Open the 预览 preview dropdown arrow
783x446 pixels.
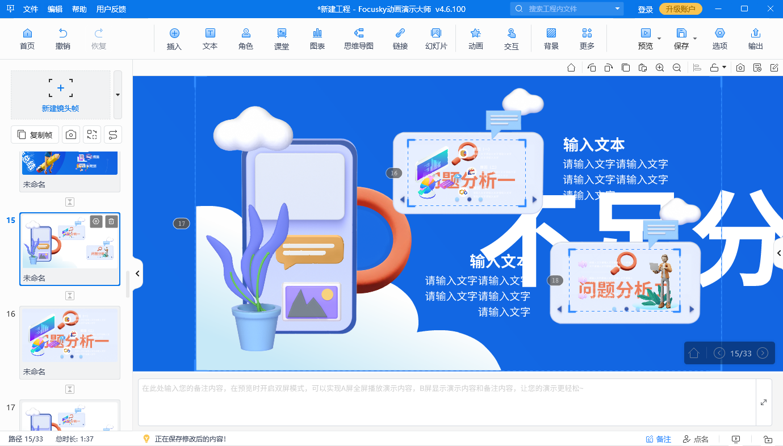click(659, 39)
